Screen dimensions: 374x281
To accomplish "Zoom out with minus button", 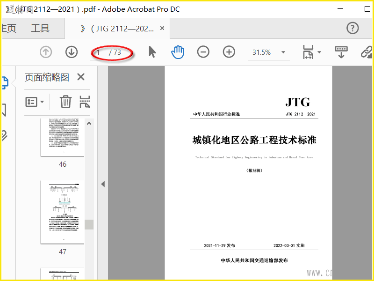I will pyautogui.click(x=203, y=52).
